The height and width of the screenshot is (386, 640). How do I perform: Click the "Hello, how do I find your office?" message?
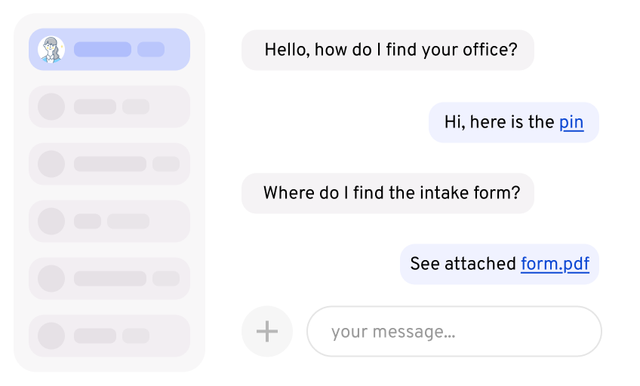pyautogui.click(x=388, y=50)
